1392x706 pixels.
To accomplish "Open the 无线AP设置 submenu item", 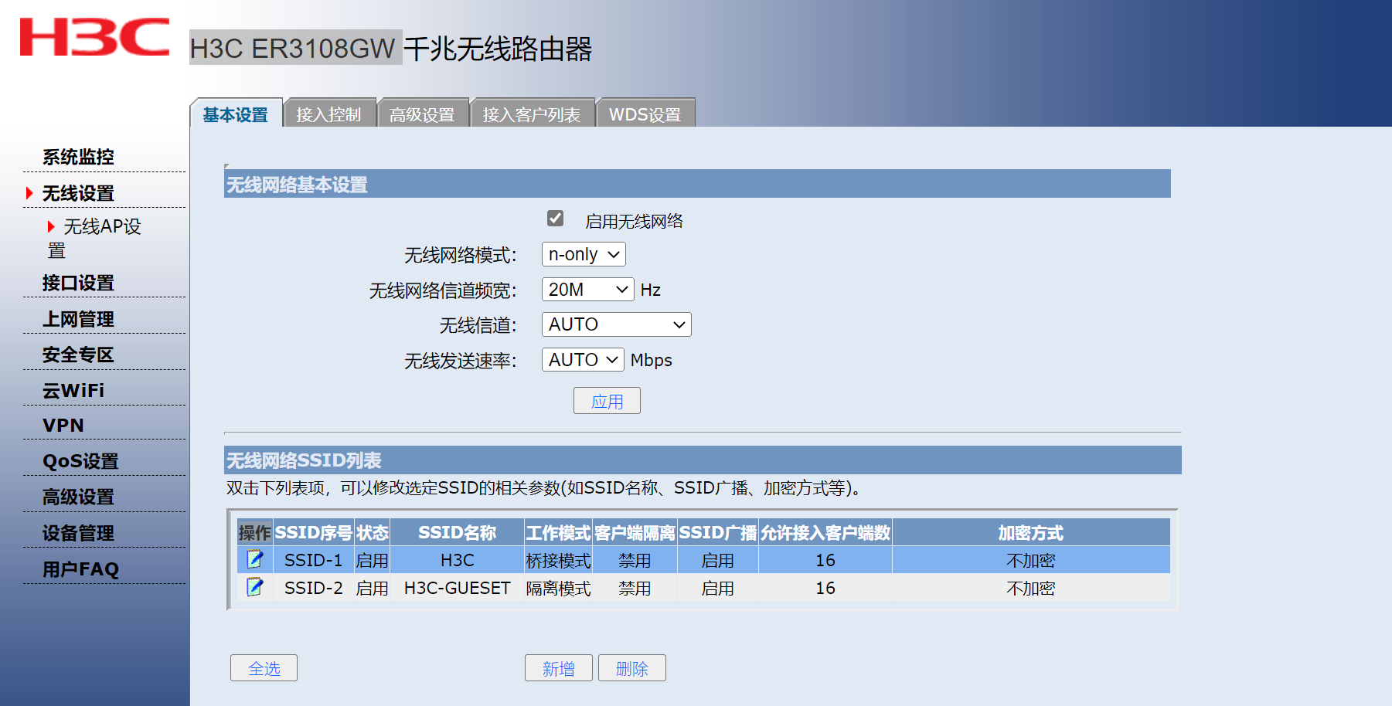I will coord(94,238).
